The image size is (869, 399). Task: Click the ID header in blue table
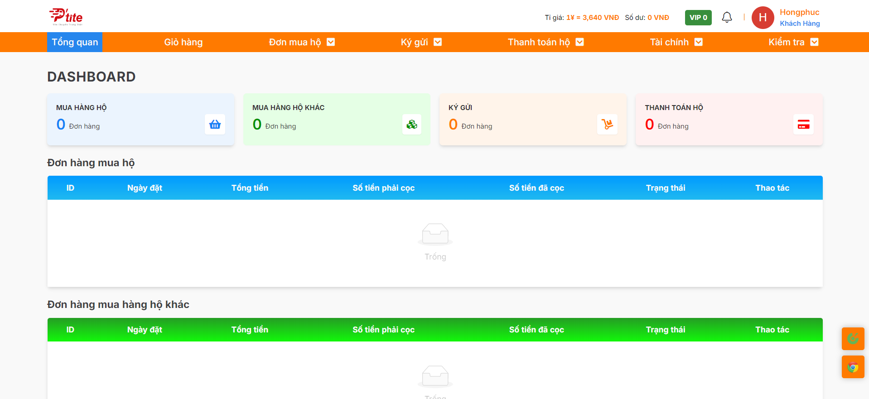(x=70, y=188)
